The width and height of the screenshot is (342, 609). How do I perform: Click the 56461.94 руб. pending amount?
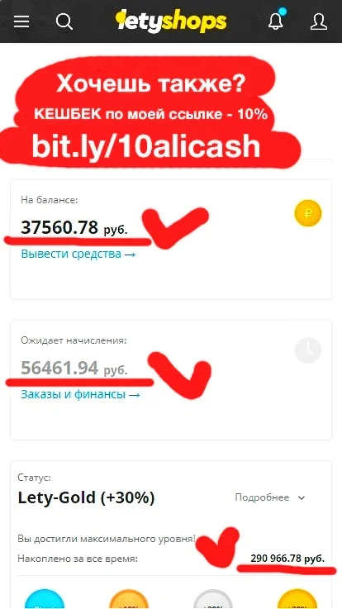[74, 369]
